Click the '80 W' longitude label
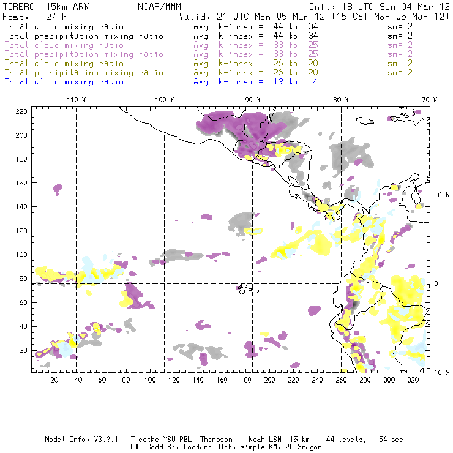453x453 pixels. pyautogui.click(x=340, y=100)
